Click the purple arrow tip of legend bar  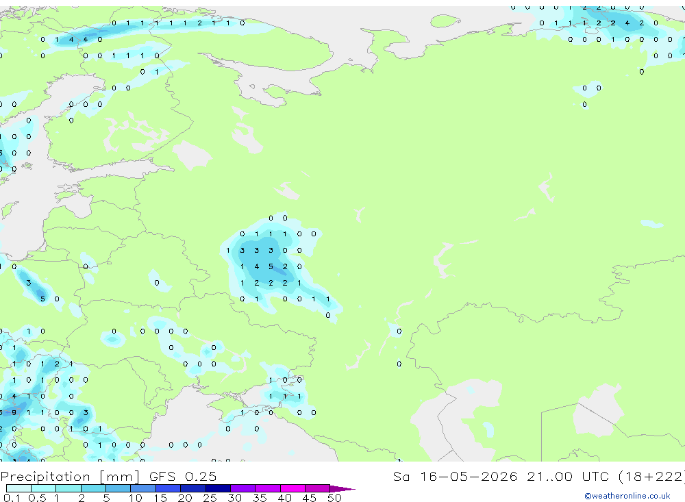342,488
